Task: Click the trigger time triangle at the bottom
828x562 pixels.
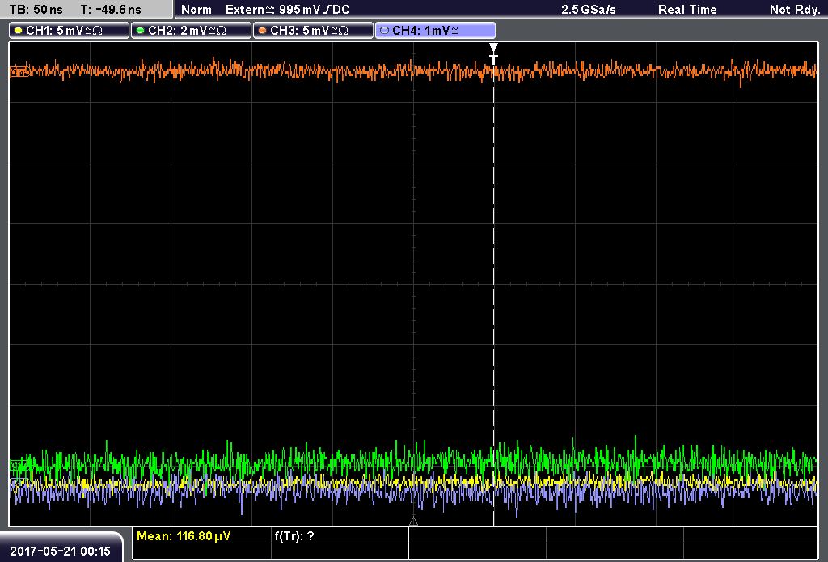Action: [413, 522]
